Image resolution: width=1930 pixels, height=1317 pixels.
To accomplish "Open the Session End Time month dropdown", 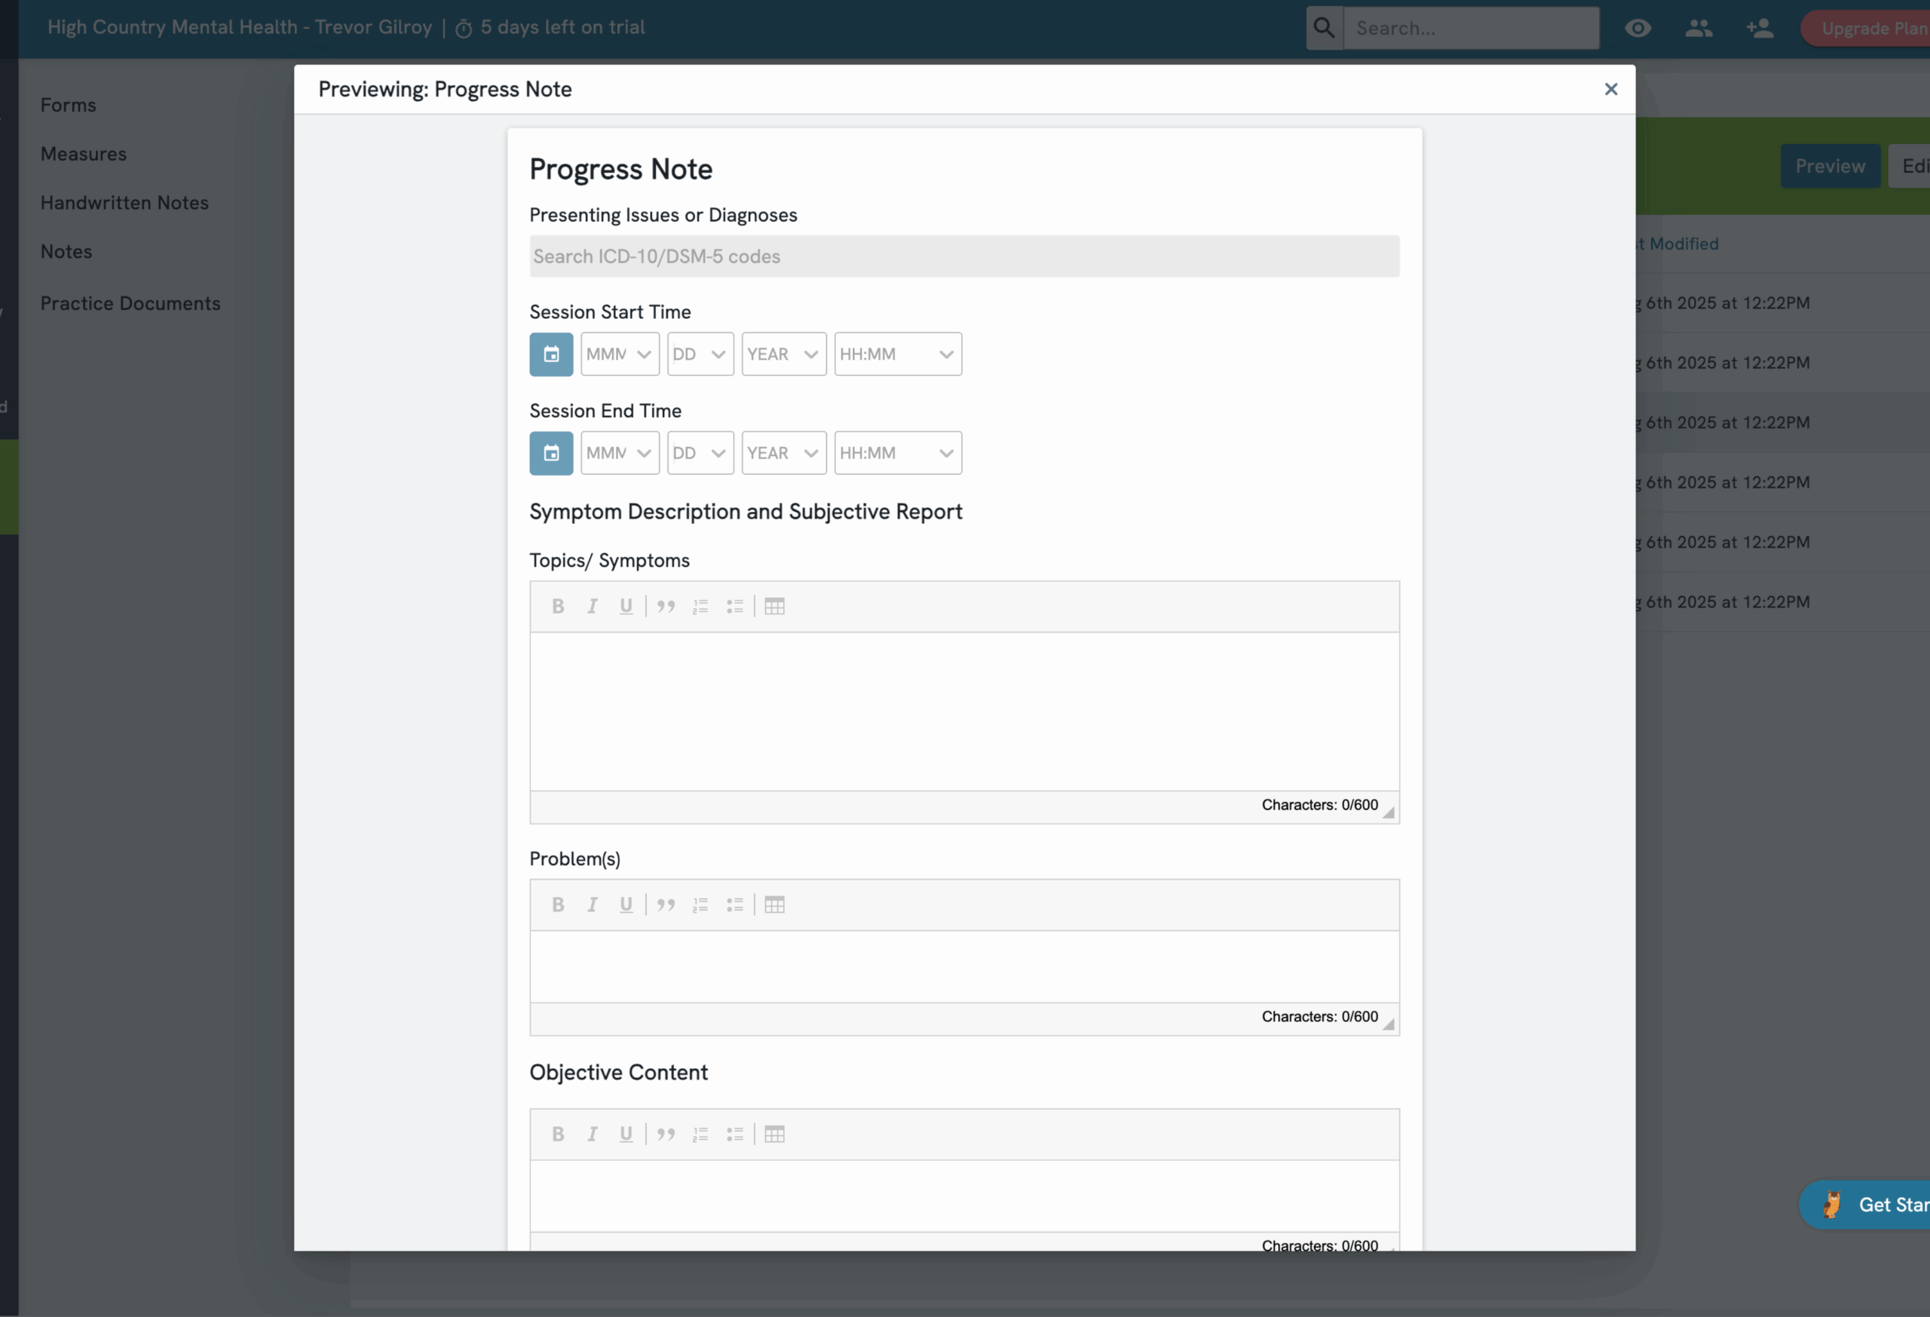I will pyautogui.click(x=620, y=453).
